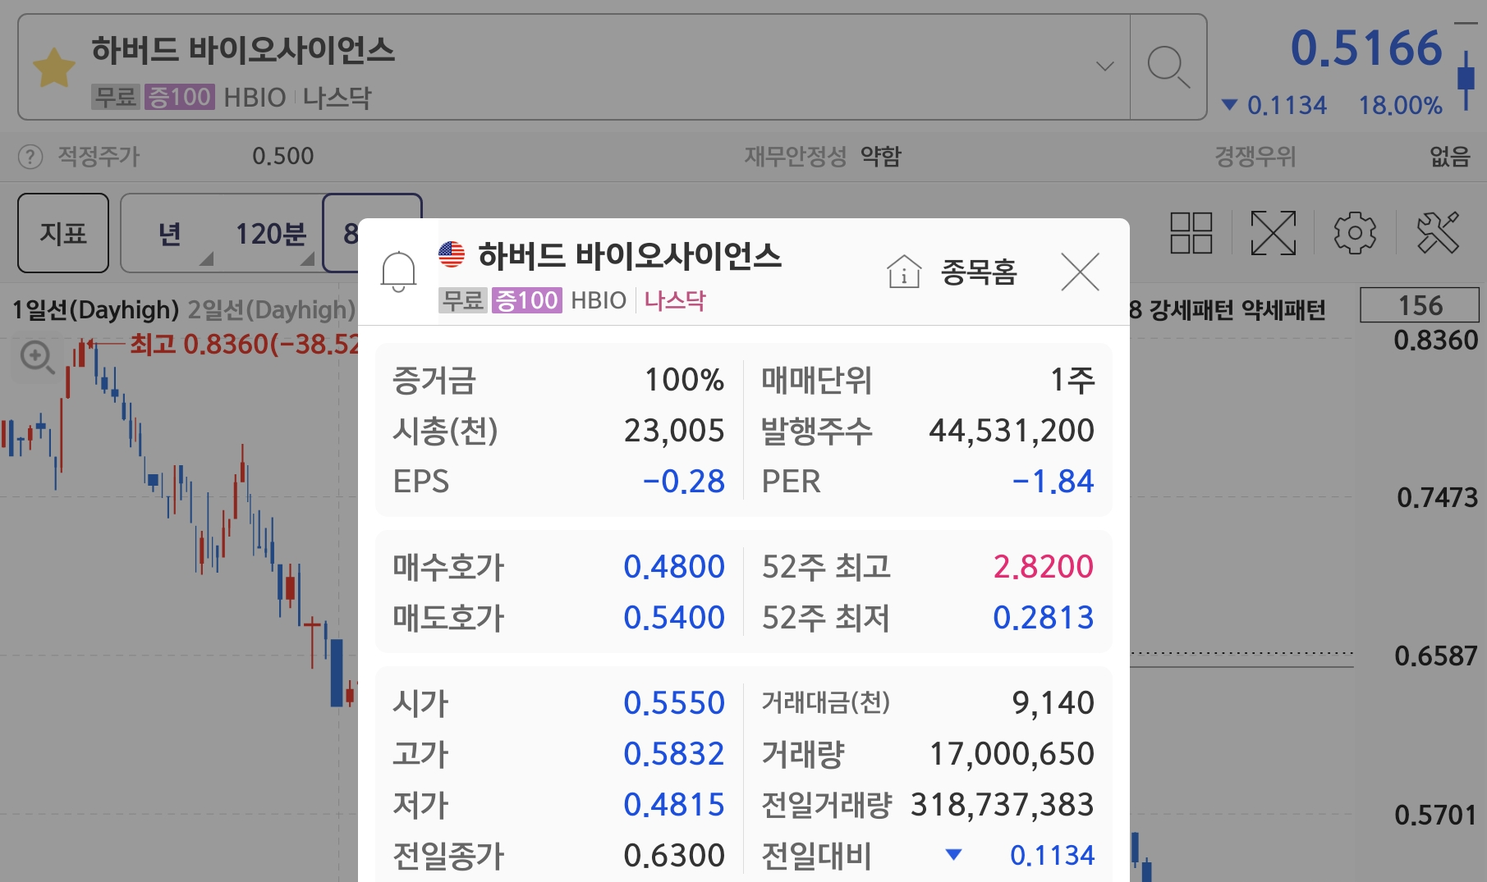Go to 종목홈 stock home
Screen dimensions: 1487x882
tap(952, 272)
